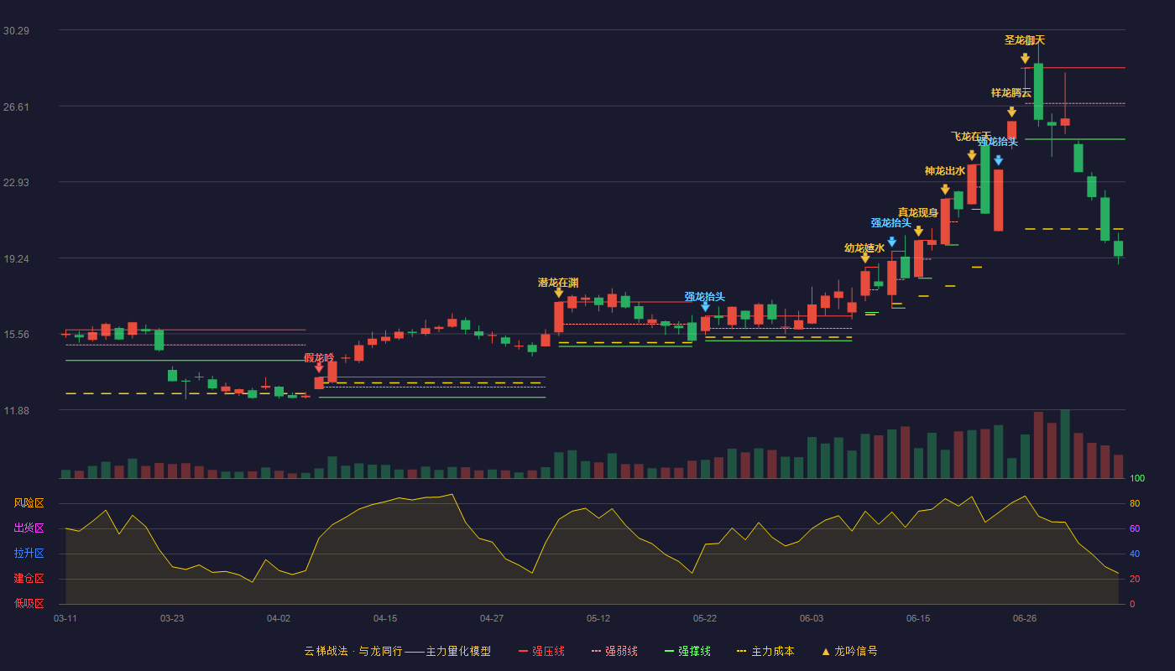The image size is (1175, 671).
Task: Click the 潜龙在渊 yellow arrow marker
Action: tap(558, 292)
